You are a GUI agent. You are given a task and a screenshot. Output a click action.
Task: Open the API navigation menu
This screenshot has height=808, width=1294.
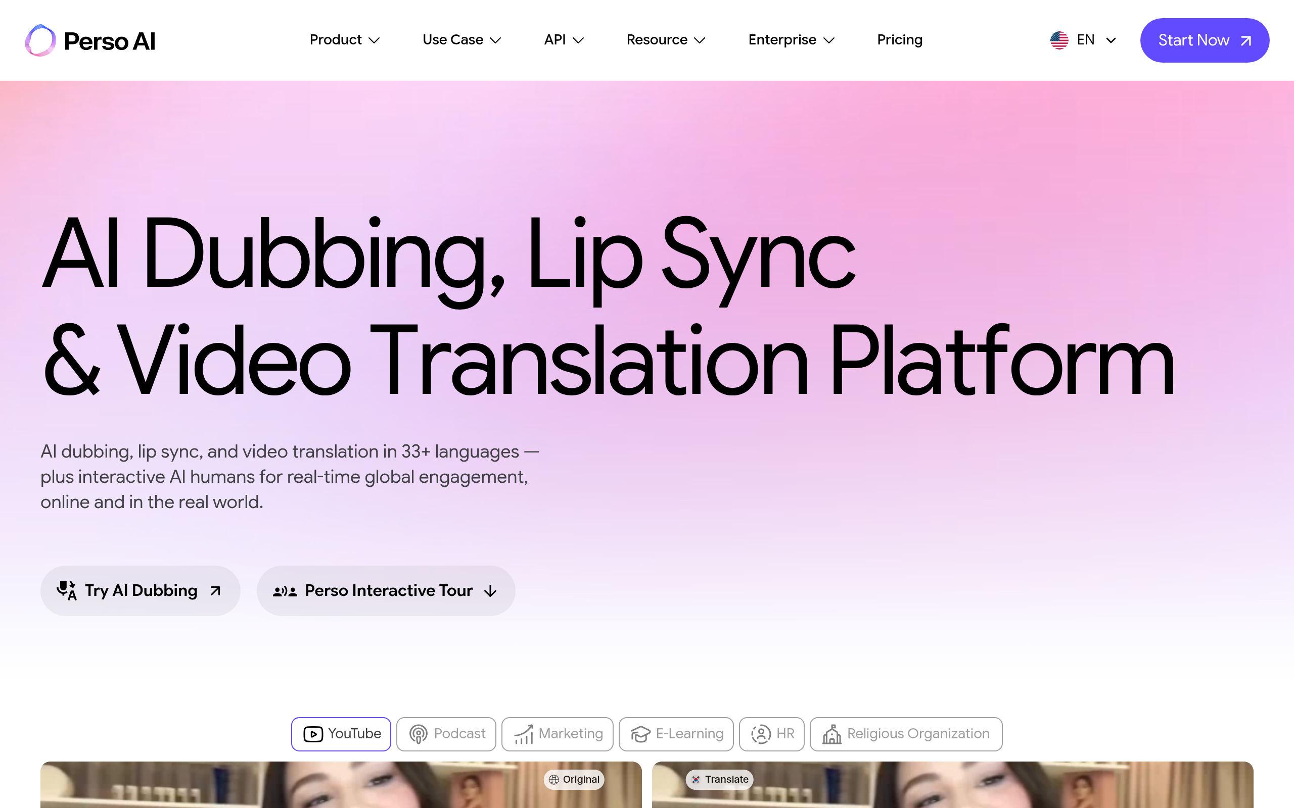click(x=564, y=40)
